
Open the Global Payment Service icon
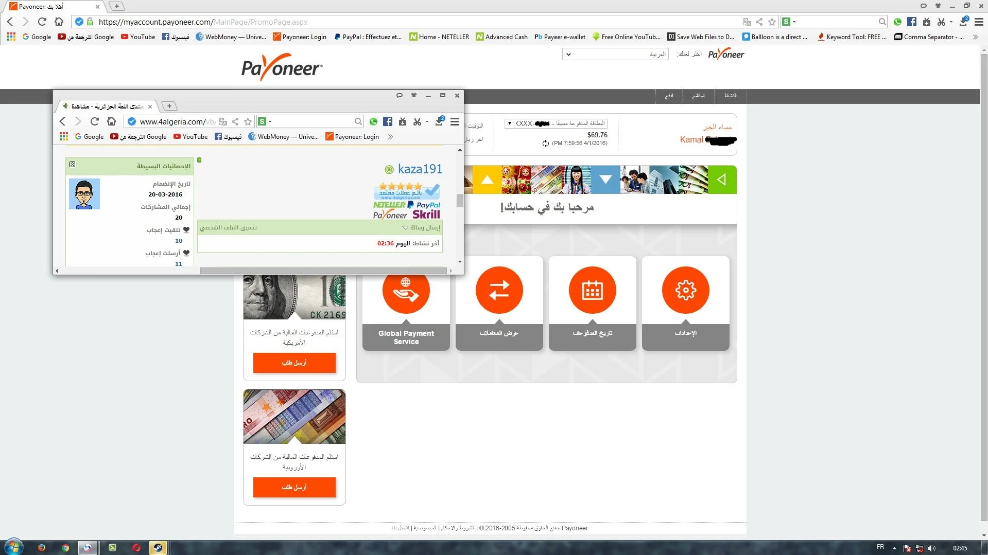click(406, 290)
